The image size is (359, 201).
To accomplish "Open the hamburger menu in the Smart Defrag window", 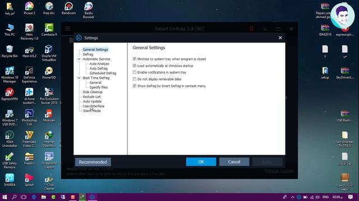I will [67, 28].
